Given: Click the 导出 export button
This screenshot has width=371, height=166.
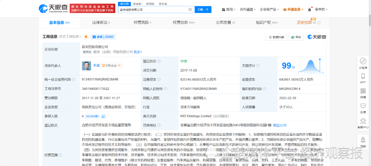Looking at the screenshot, I should (x=296, y=37).
